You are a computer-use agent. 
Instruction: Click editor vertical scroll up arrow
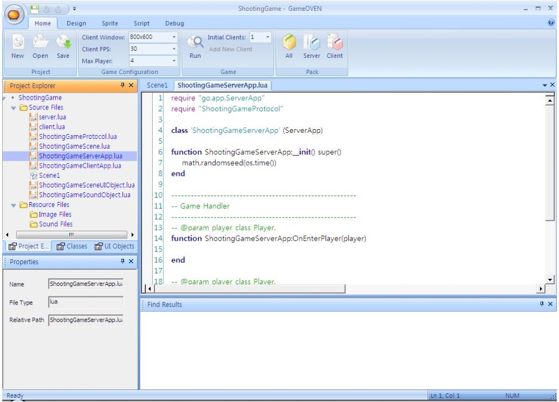point(550,101)
